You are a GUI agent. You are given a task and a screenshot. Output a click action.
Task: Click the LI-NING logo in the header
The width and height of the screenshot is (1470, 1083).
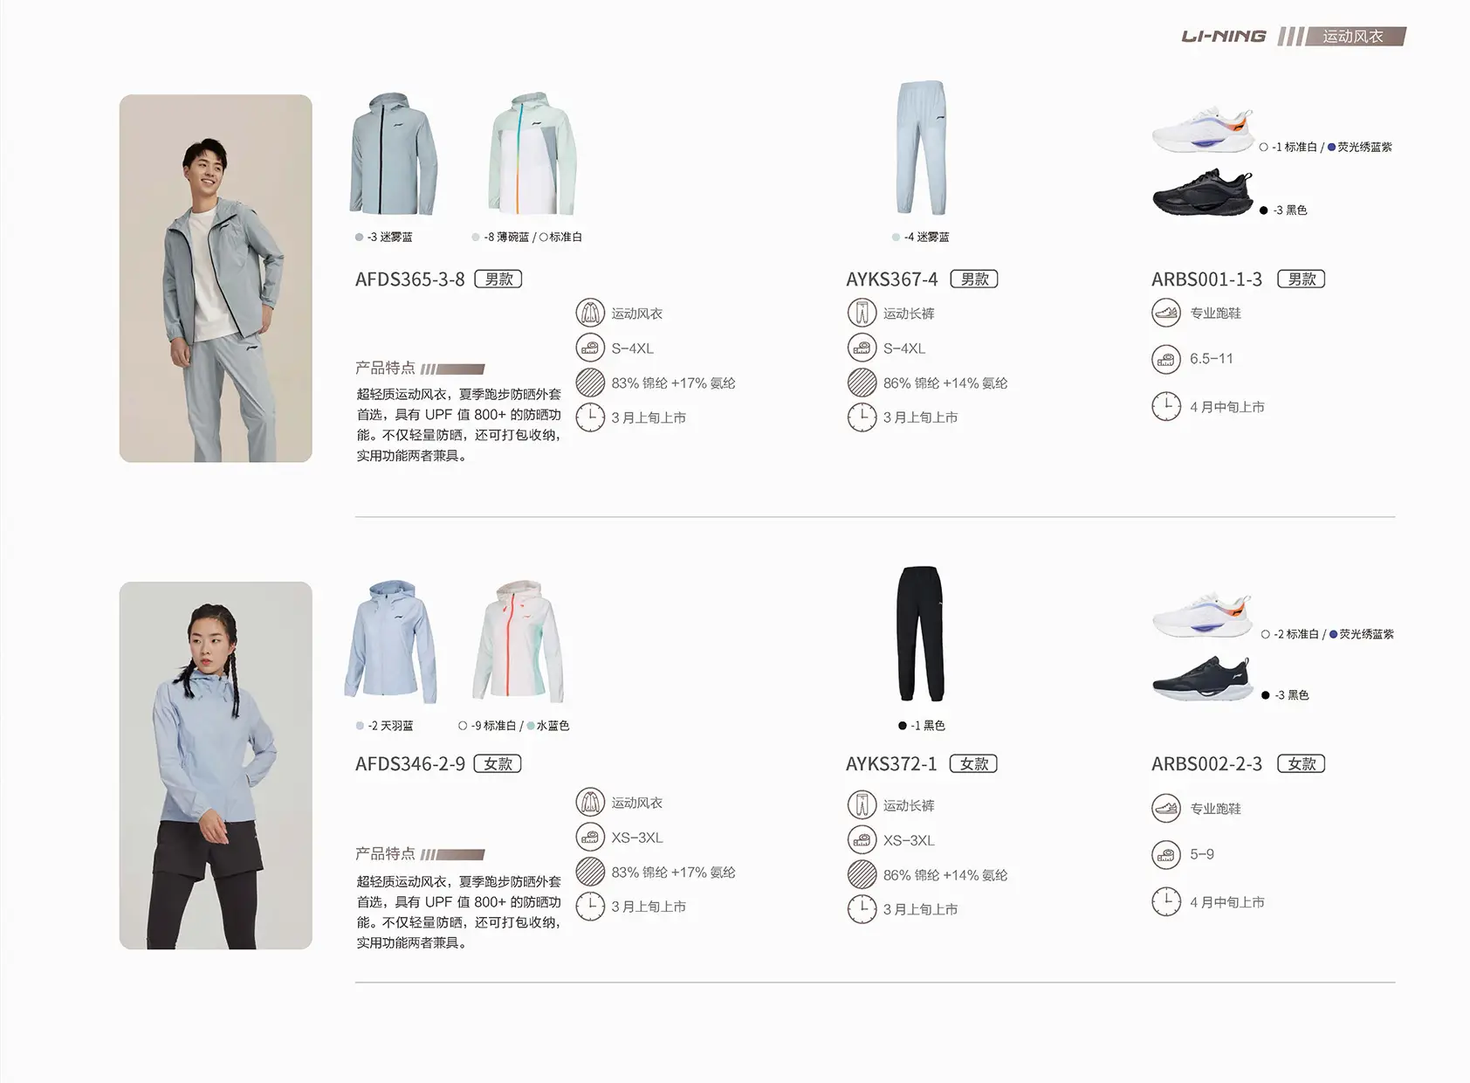1223,37
